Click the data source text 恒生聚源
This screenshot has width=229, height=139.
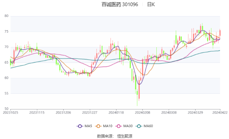(x=125, y=136)
